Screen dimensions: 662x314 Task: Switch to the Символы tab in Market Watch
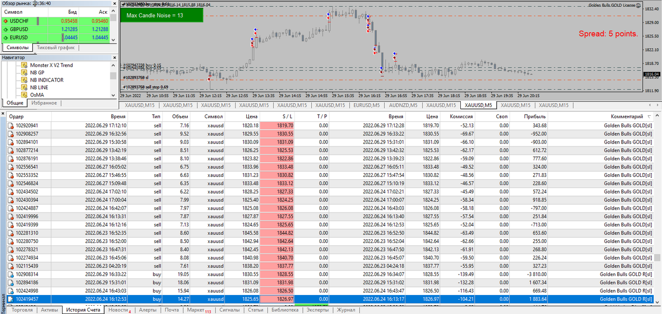[17, 48]
